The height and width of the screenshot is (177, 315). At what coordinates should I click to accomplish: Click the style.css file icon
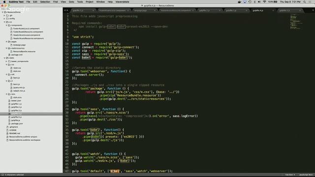point(11,71)
